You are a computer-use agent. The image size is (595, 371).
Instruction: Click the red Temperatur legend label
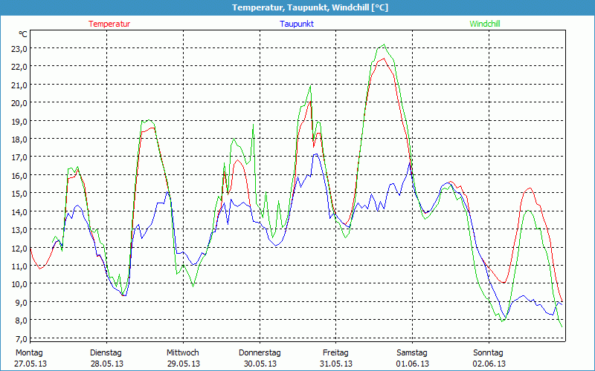(109, 24)
